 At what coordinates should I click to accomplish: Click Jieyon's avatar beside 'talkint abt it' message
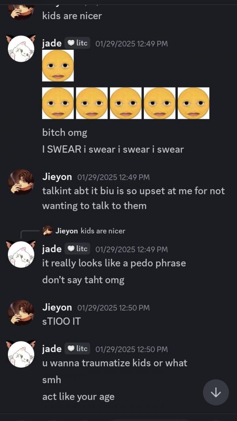pos(21,182)
